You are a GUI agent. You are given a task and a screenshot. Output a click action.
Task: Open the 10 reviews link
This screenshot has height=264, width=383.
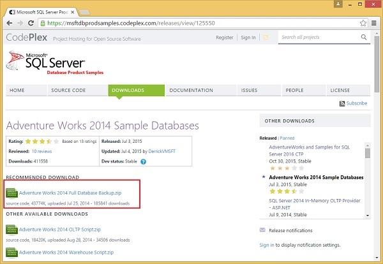click(x=41, y=151)
